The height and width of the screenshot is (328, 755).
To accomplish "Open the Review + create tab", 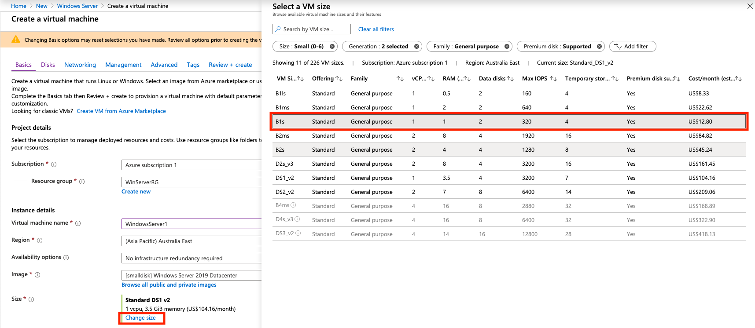I will [x=230, y=65].
